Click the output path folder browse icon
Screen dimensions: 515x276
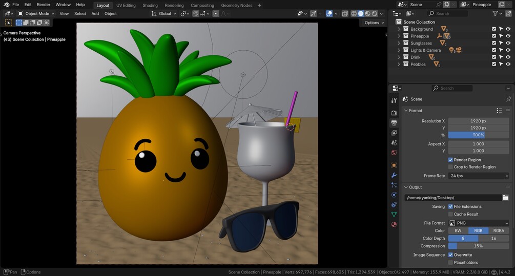pyautogui.click(x=505, y=198)
